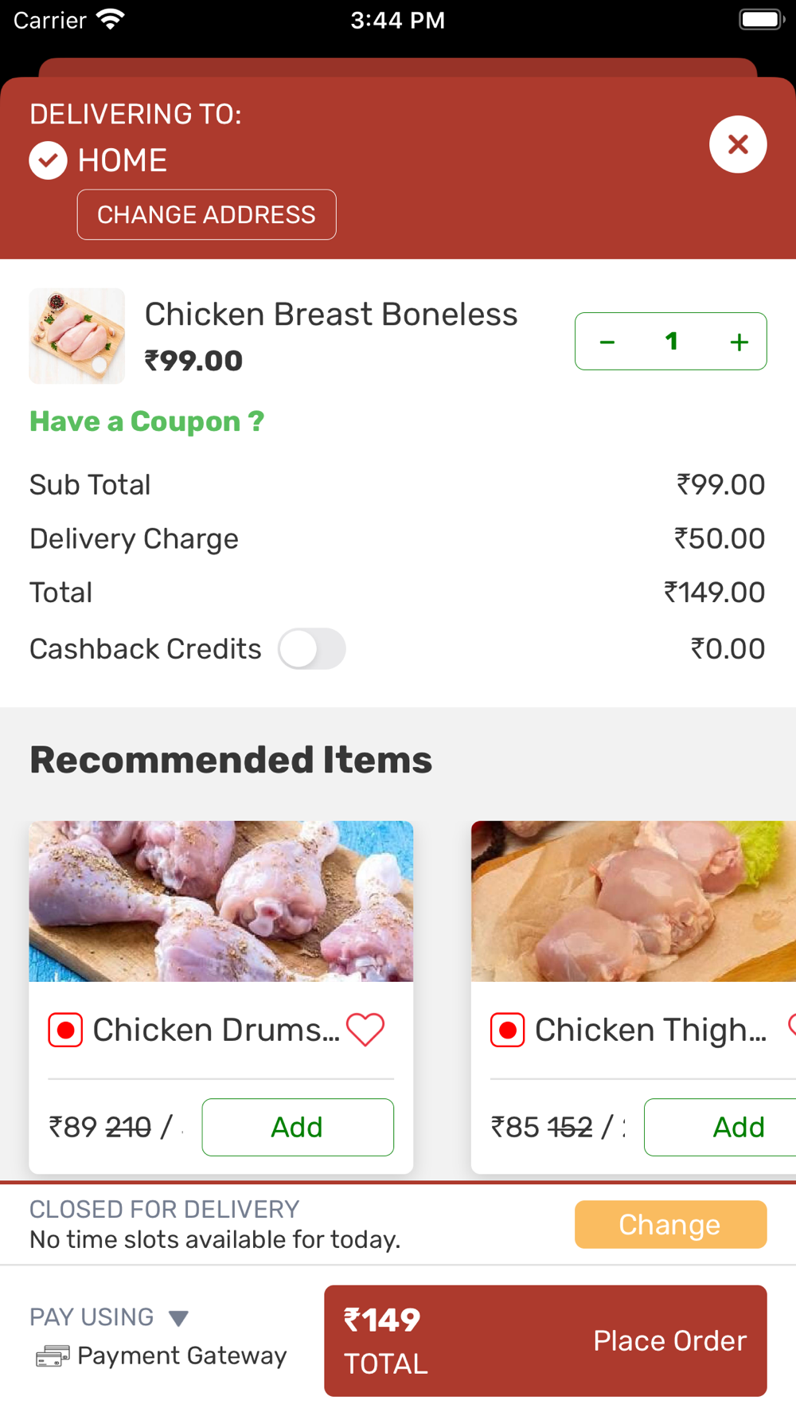The height and width of the screenshot is (1416, 796).
Task: Favorite Chicken Drumsticks with the heart icon
Action: (365, 1030)
